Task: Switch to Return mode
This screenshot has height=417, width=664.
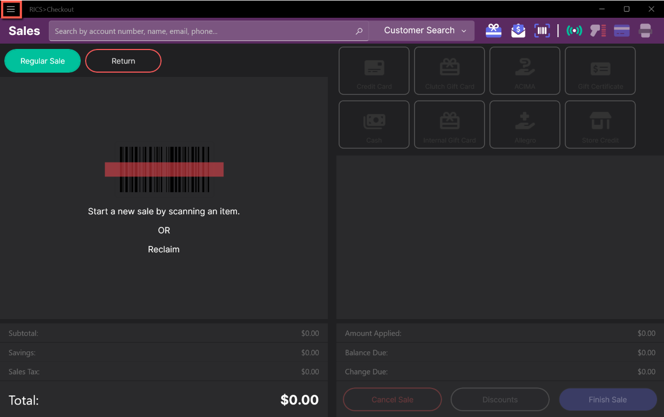Action: click(123, 61)
